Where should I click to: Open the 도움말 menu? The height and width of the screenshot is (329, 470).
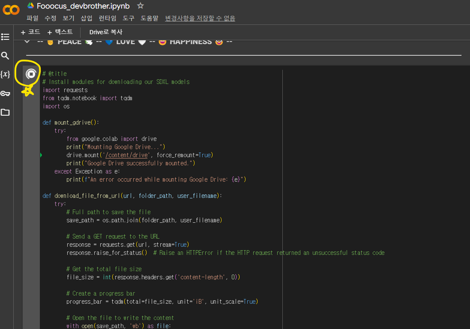pos(149,18)
